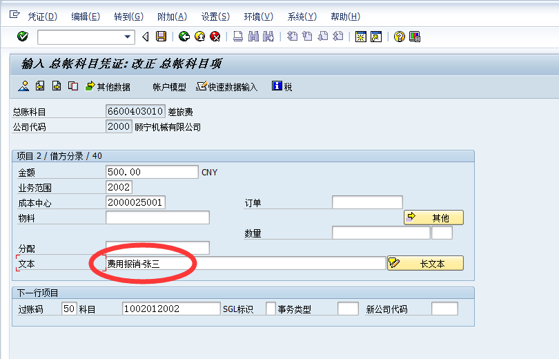Screen dimensions: 559x359
Task: Click the quantity unit field next to 数量
Action: click(442, 233)
